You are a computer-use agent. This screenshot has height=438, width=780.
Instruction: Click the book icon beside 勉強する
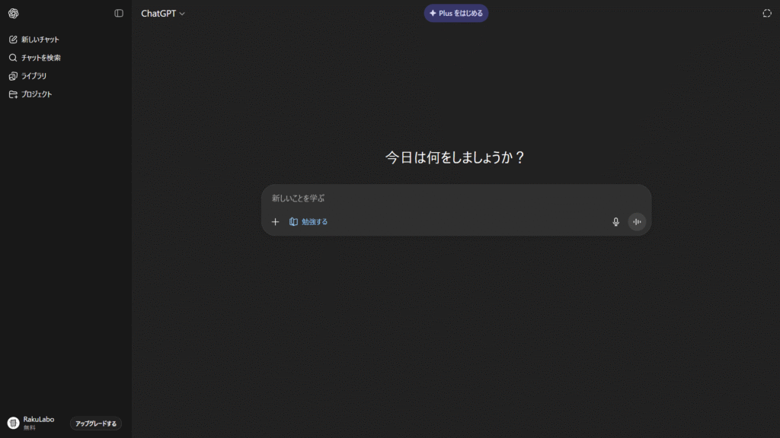293,222
